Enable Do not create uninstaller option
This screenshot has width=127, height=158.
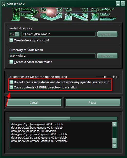click(11, 82)
